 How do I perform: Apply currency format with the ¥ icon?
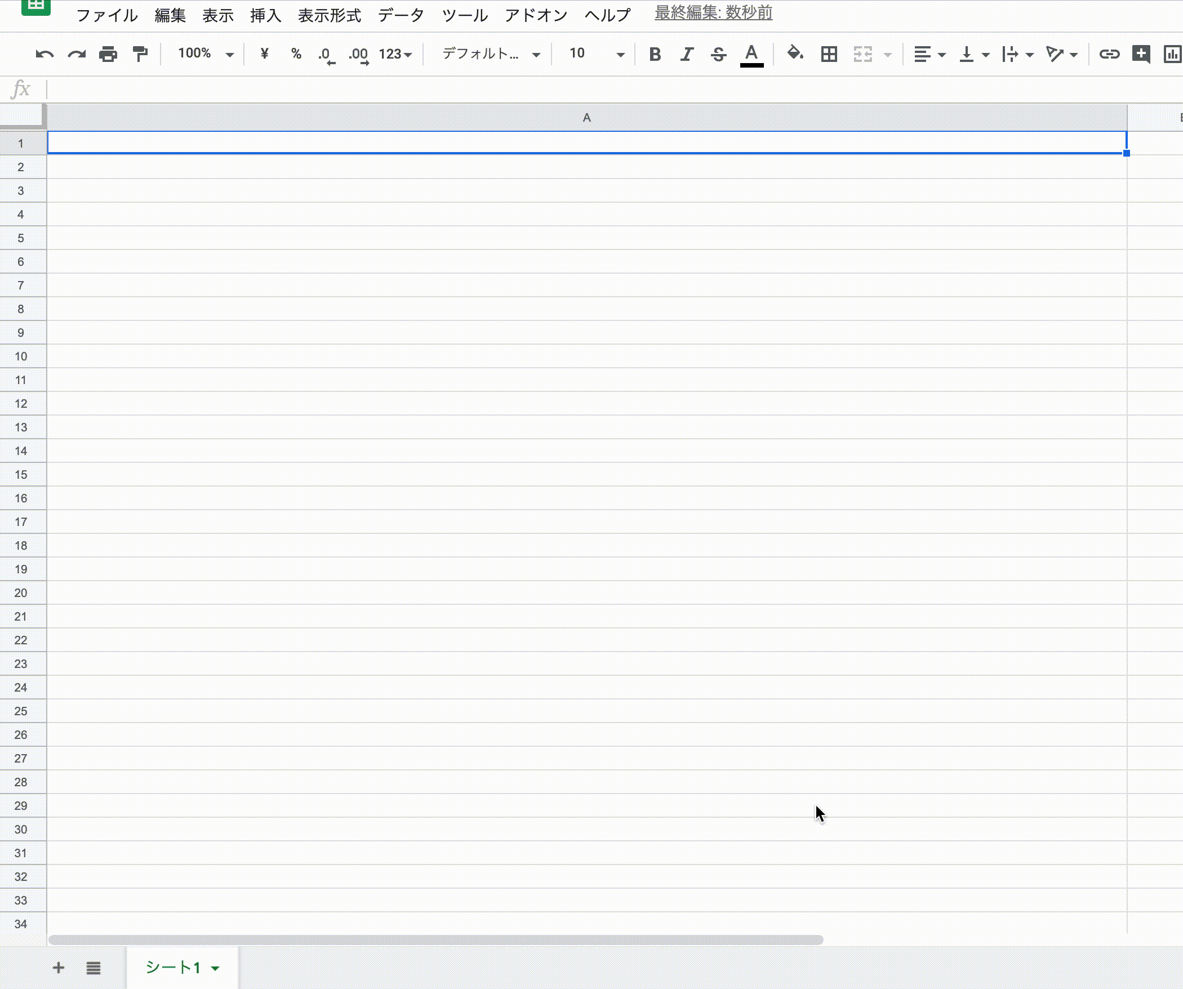[263, 54]
